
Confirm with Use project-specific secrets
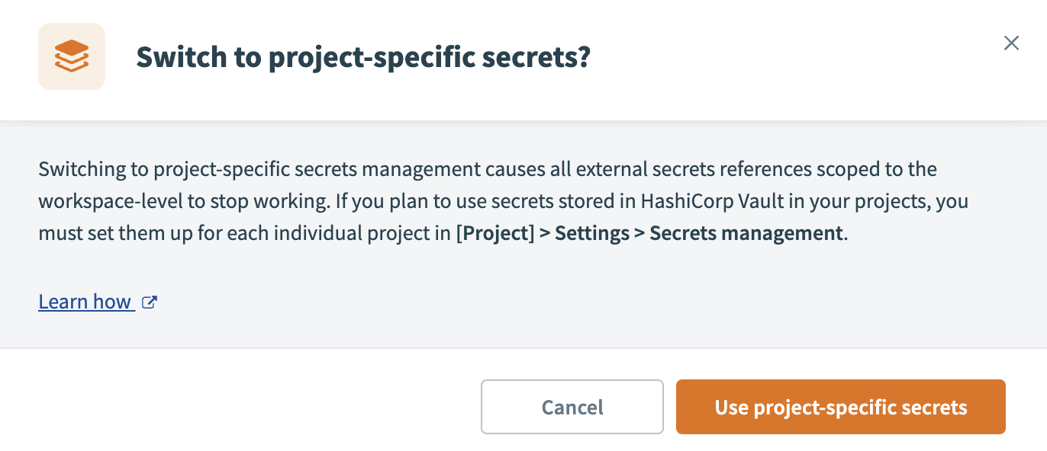[x=840, y=407]
